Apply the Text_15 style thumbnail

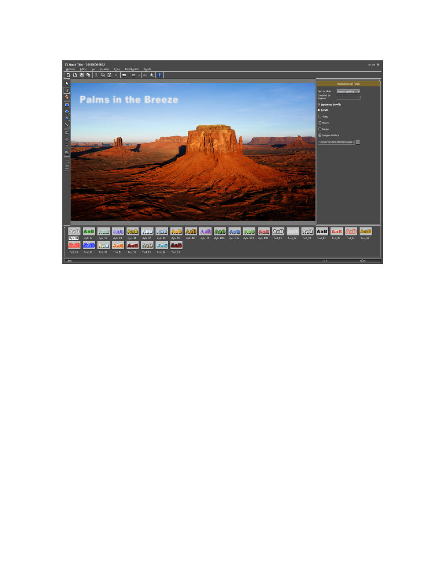coord(176,246)
